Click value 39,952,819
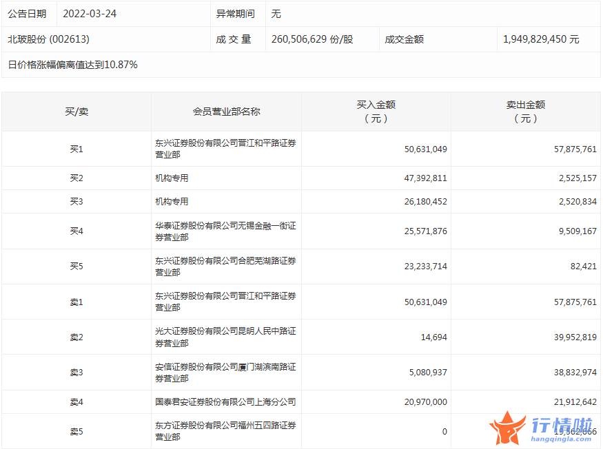This screenshot has width=603, height=449. 575,337
